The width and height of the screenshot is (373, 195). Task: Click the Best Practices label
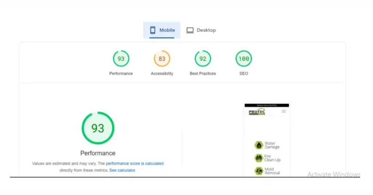coord(203,73)
